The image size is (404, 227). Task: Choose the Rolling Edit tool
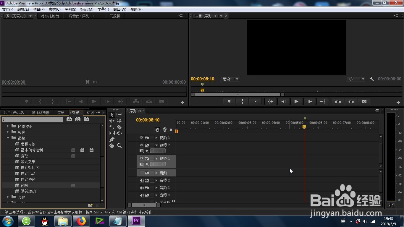(119, 121)
